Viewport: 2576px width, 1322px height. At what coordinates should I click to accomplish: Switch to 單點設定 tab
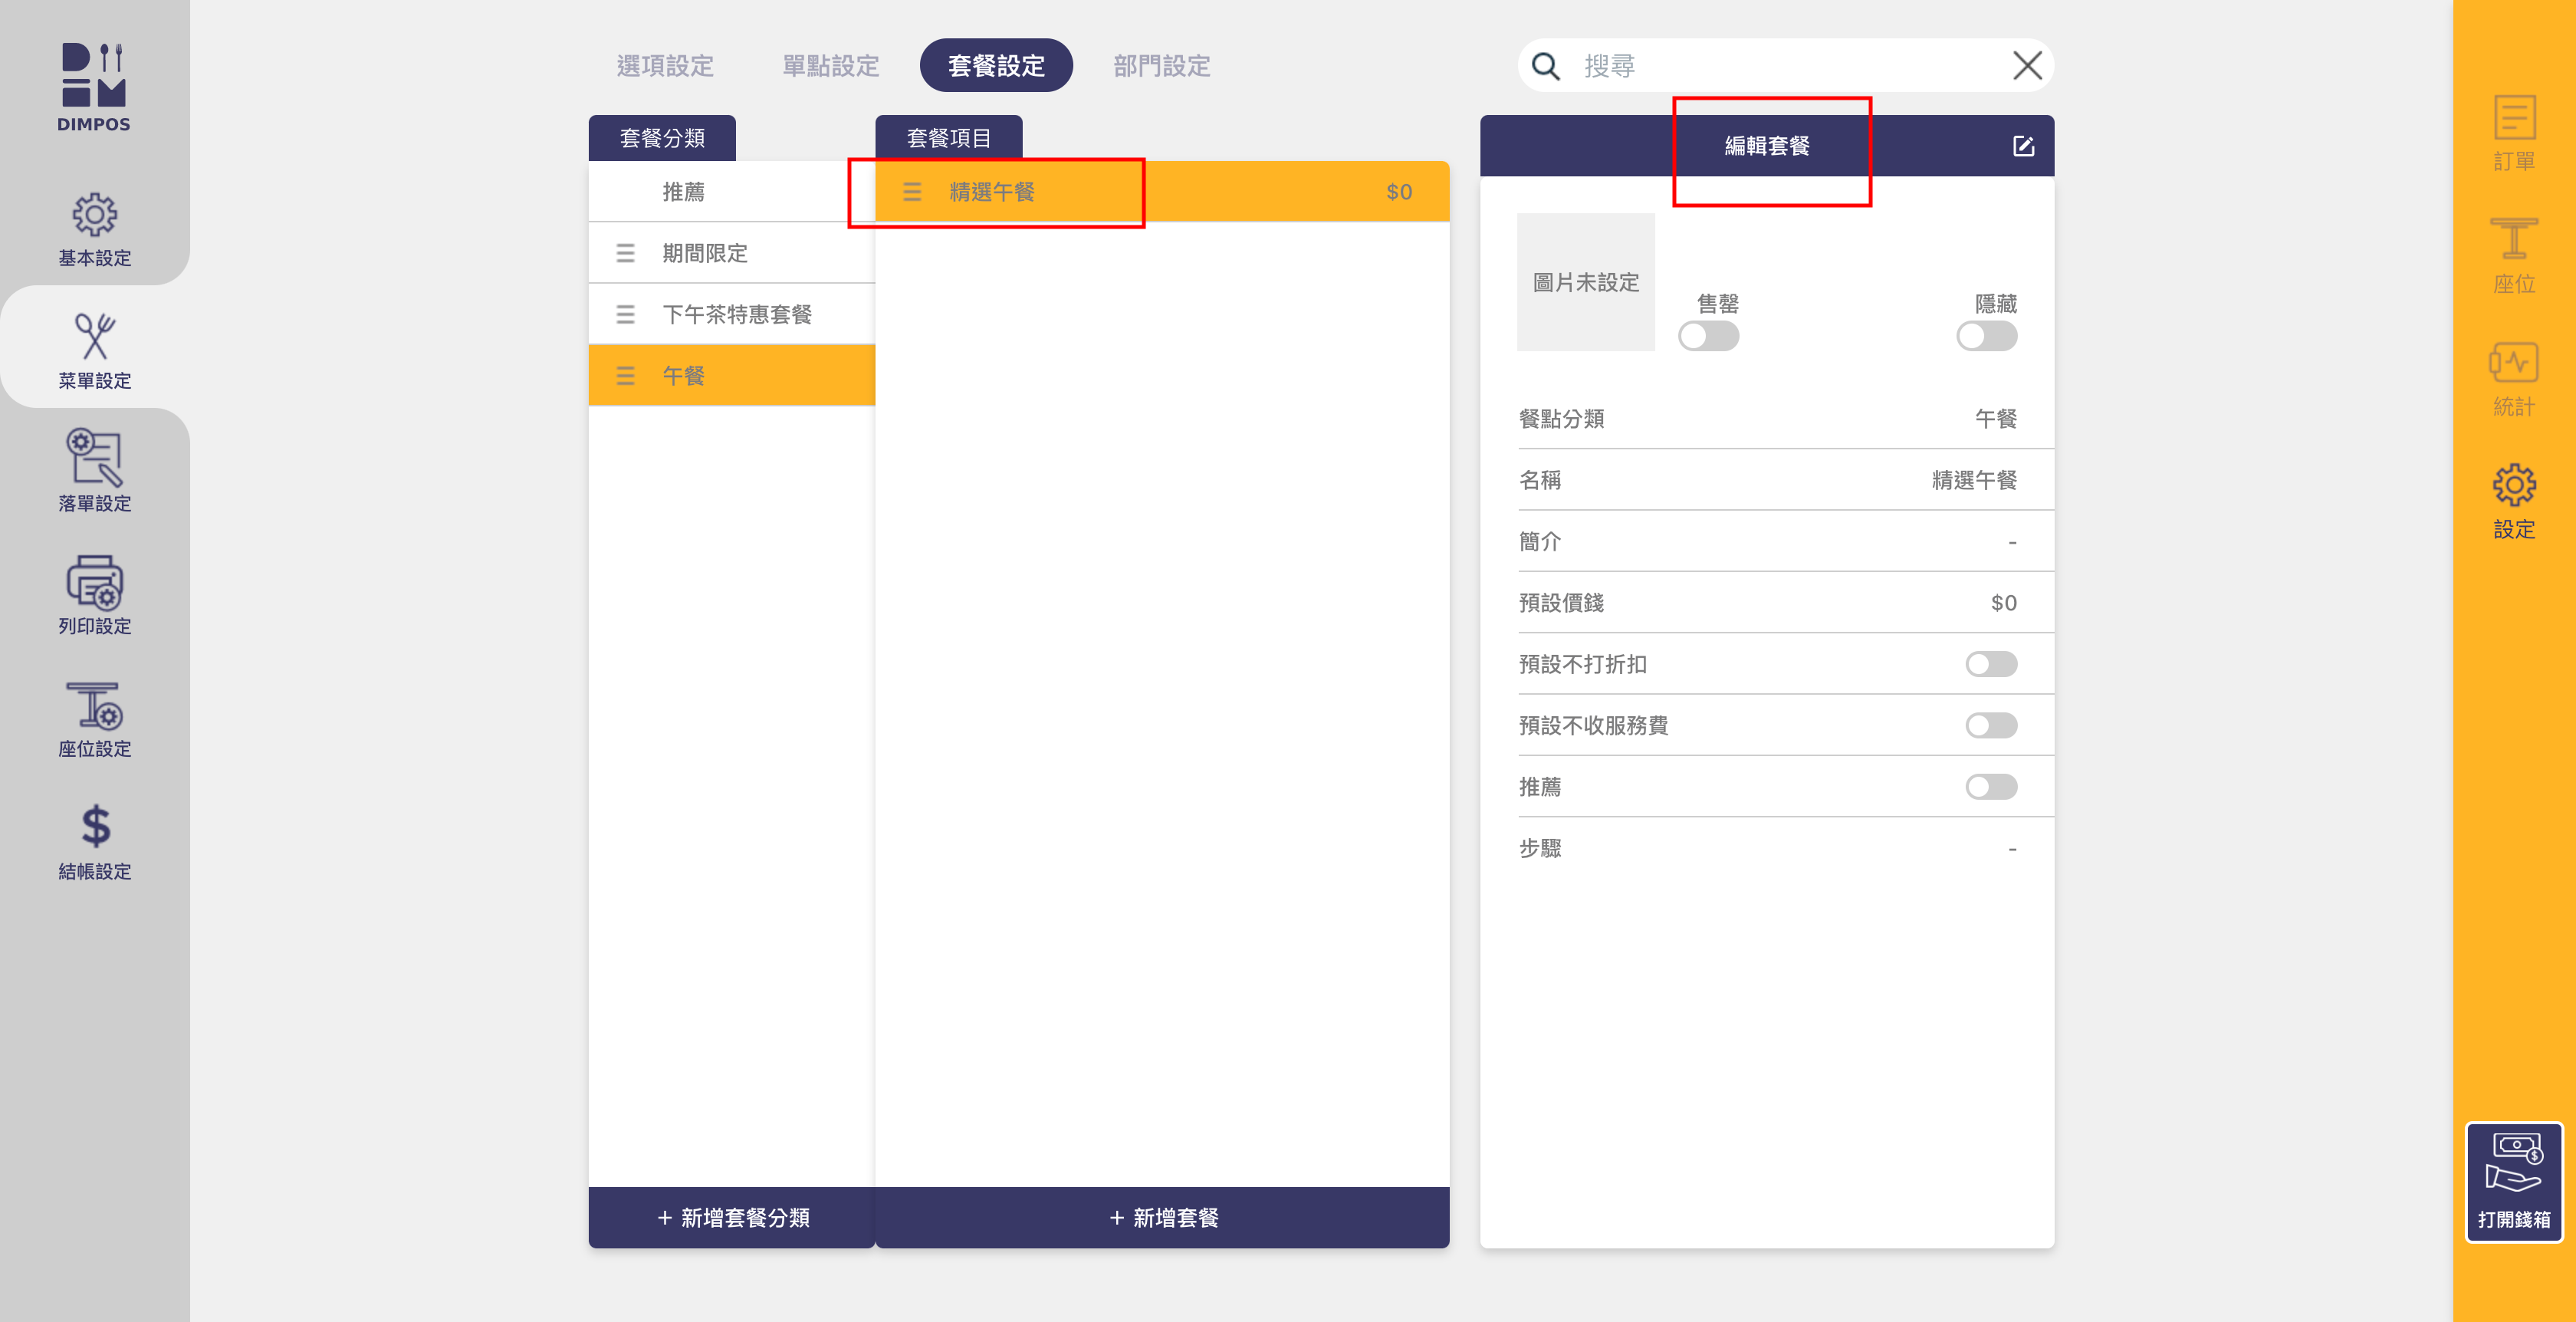coord(830,66)
